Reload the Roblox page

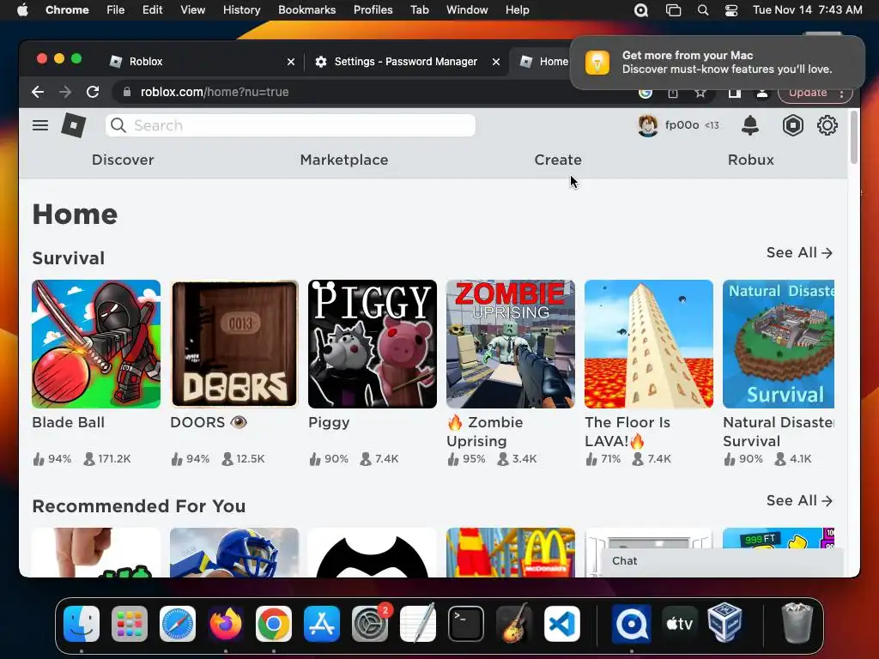click(93, 92)
